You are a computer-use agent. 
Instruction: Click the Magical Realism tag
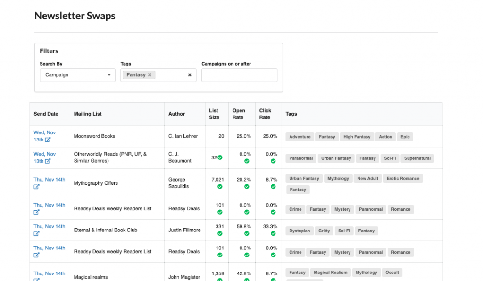click(x=331, y=273)
